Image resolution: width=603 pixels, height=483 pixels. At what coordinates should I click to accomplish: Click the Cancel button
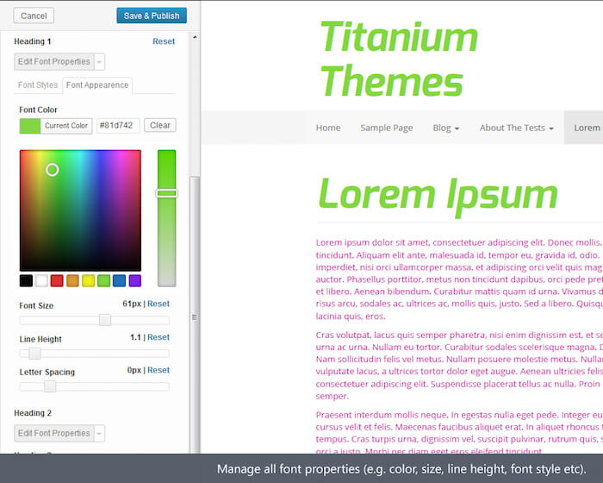pos(34,16)
